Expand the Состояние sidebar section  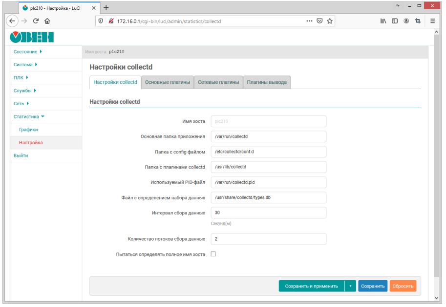coord(28,52)
